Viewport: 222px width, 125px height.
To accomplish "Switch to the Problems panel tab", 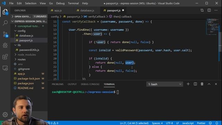I will (x=58, y=84).
